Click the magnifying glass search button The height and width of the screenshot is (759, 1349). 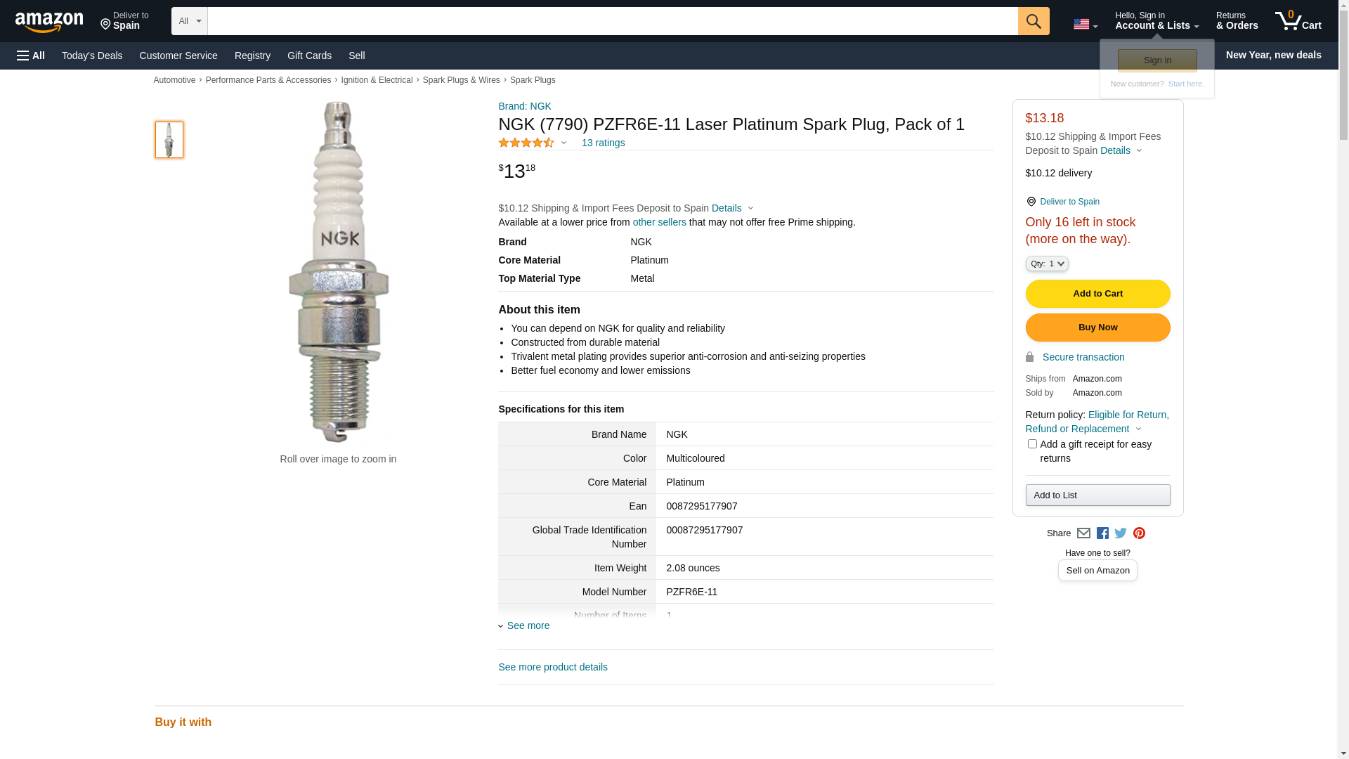pos(1033,21)
